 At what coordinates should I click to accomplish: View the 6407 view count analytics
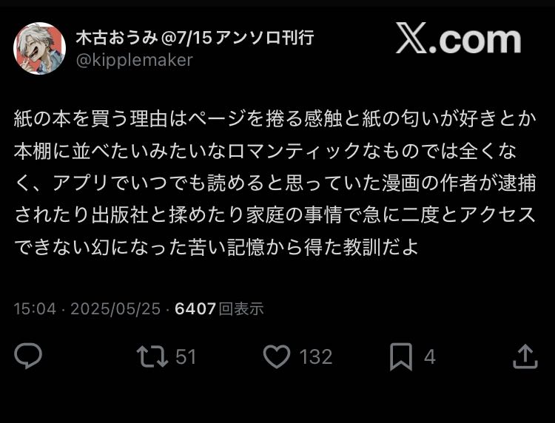pyautogui.click(x=195, y=309)
